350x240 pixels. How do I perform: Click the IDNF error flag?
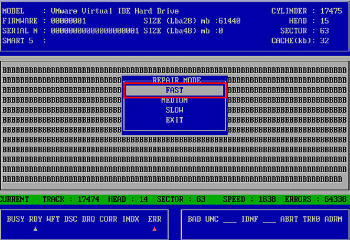[x=250, y=219]
